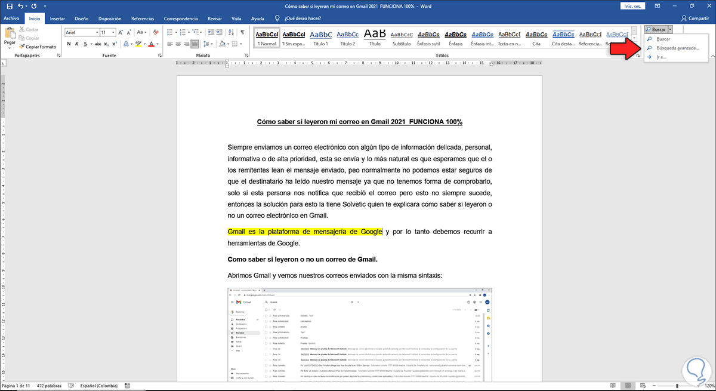Expand the multilevel list dropdown
Image resolution: width=716 pixels, height=391 pixels.
tap(201, 32)
